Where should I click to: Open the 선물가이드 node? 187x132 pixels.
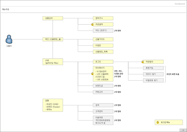(103, 39)
